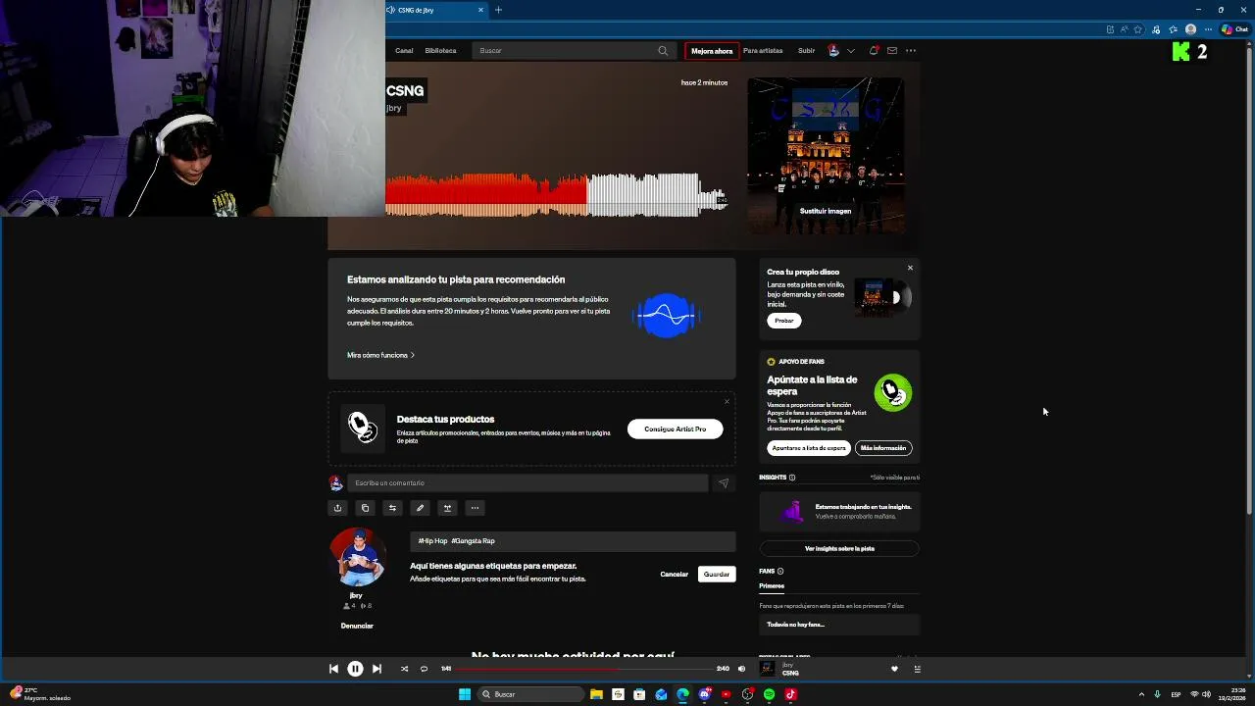The image size is (1255, 706).
Task: Open the now-playing CSNG thumbnail in player
Action: [x=768, y=669]
